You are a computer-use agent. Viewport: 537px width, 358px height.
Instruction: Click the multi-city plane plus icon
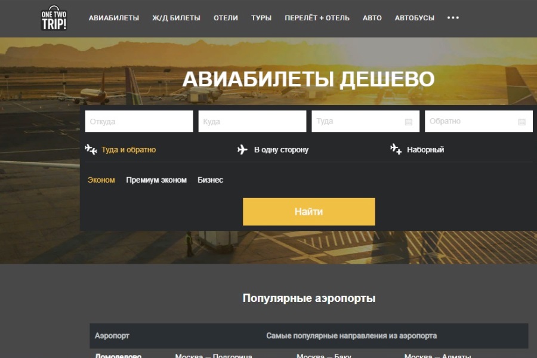click(x=396, y=149)
